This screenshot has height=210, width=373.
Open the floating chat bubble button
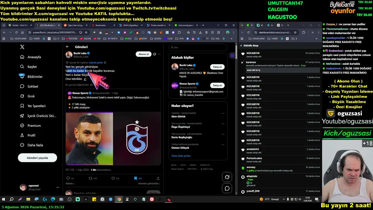point(227,188)
